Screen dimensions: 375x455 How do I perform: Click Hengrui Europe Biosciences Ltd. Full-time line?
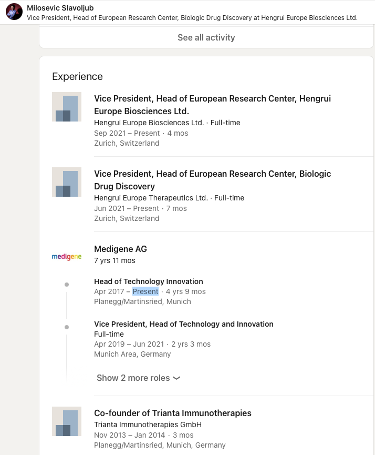point(167,123)
